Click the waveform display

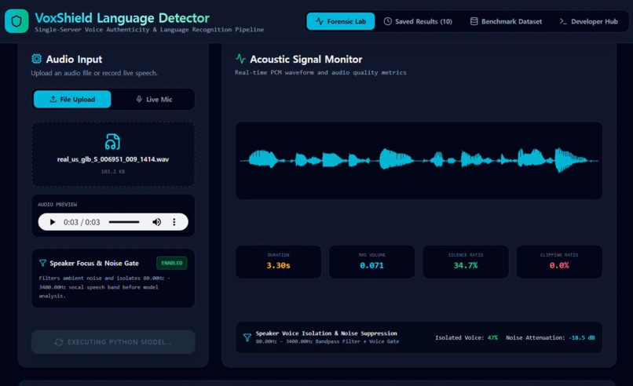click(419, 161)
